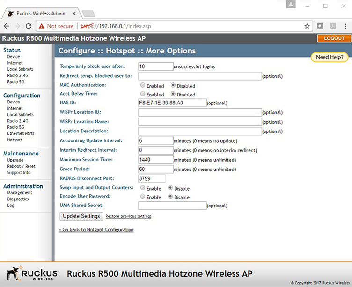Open Hotspot in the Configuration menu
This screenshot has height=287, width=352.
click(x=15, y=140)
